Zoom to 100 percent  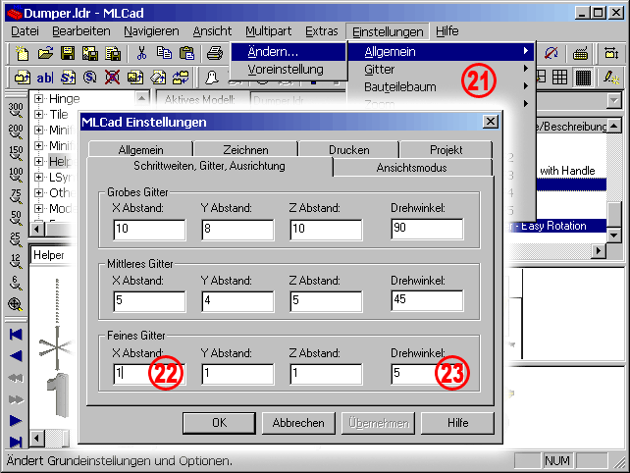point(16,175)
